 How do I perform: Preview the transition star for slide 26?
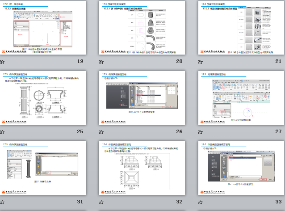point(101,132)
